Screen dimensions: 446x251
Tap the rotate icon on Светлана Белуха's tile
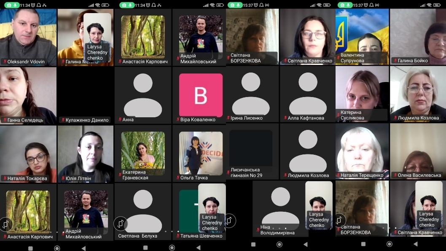tap(121, 222)
